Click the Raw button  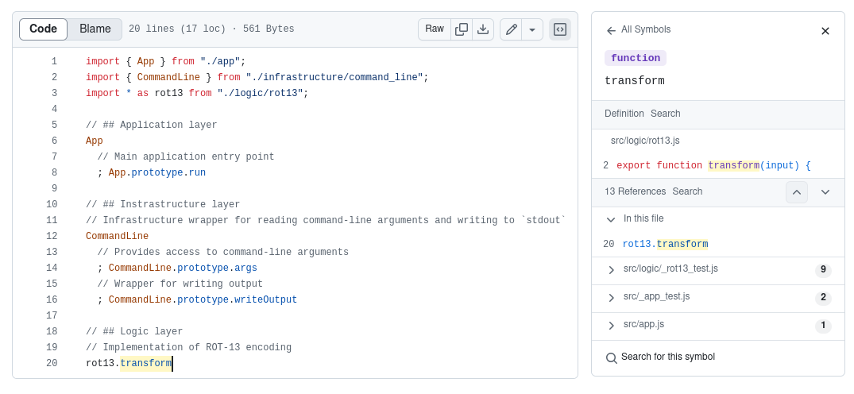coord(435,29)
